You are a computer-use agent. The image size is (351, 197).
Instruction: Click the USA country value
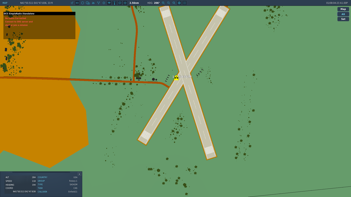pos(75,177)
